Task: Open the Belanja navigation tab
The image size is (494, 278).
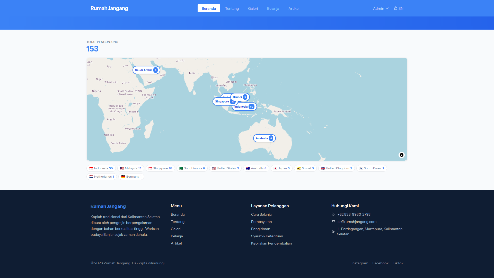Action: [x=273, y=8]
